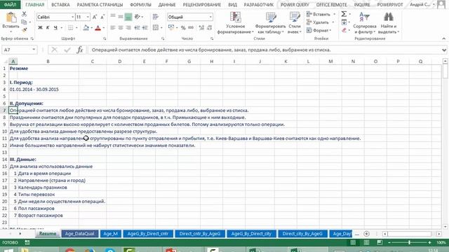The image size is (449, 252).
Task: Open the ФАЙЛ tab
Action: pyautogui.click(x=10, y=5)
